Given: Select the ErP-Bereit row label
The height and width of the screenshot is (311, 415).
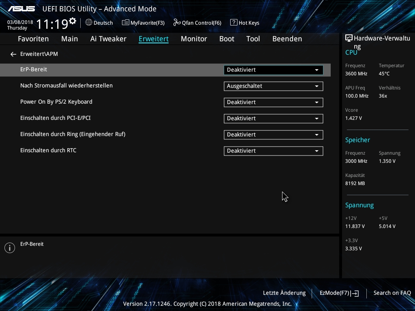Looking at the screenshot, I should (34, 69).
